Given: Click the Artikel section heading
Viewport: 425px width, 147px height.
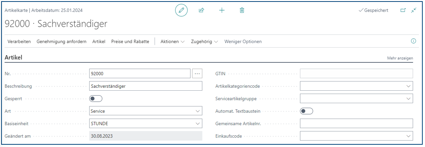Looking at the screenshot, I should (x=14, y=57).
